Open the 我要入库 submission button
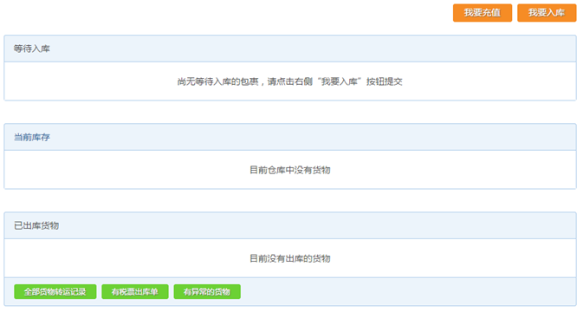Viewport: 583px width, 312px height. coord(547,13)
